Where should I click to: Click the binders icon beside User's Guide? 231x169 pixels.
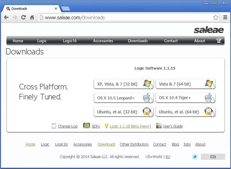pos(159,126)
